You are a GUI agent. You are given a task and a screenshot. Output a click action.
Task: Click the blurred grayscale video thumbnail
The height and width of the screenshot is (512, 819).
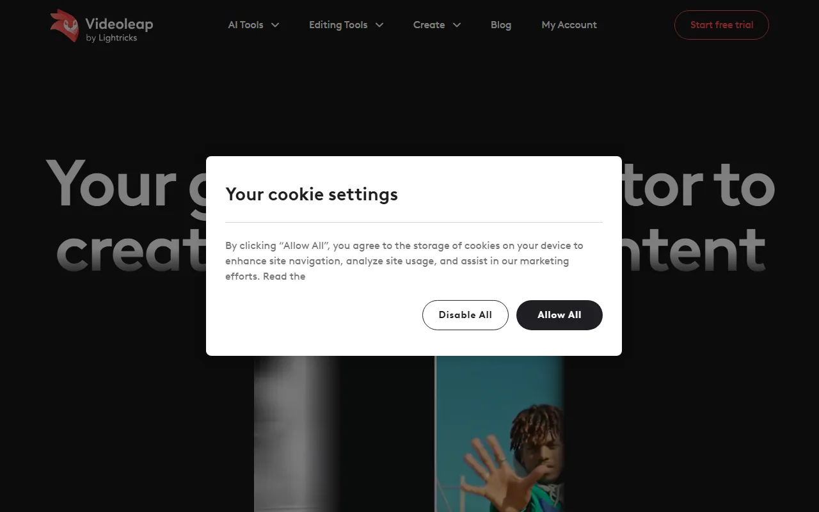[x=296, y=434]
